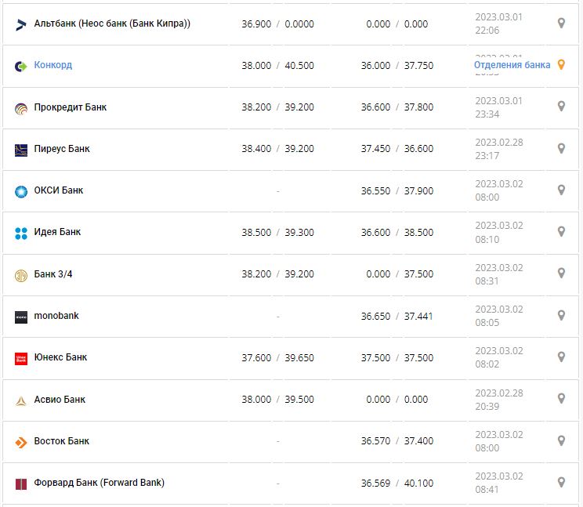Click the Асвио Банк logo icon
Image resolution: width=583 pixels, height=507 pixels.
click(21, 400)
